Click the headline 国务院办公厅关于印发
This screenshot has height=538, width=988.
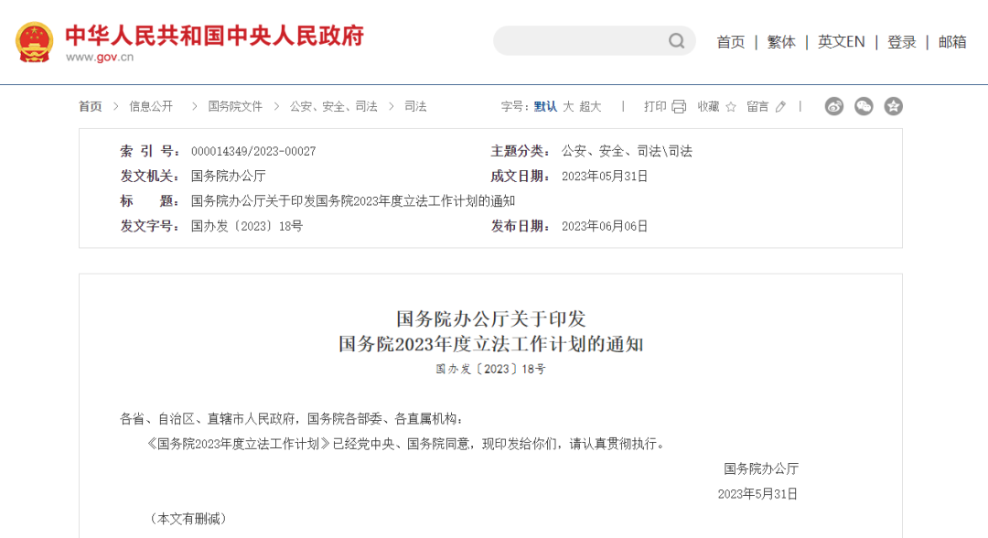[x=491, y=318]
